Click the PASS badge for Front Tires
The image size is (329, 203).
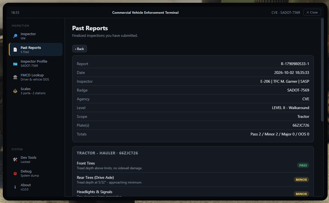(303, 165)
